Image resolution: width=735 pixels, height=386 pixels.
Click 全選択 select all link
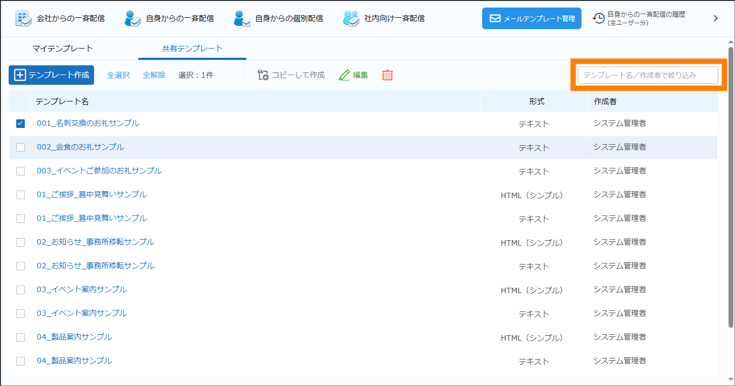118,76
